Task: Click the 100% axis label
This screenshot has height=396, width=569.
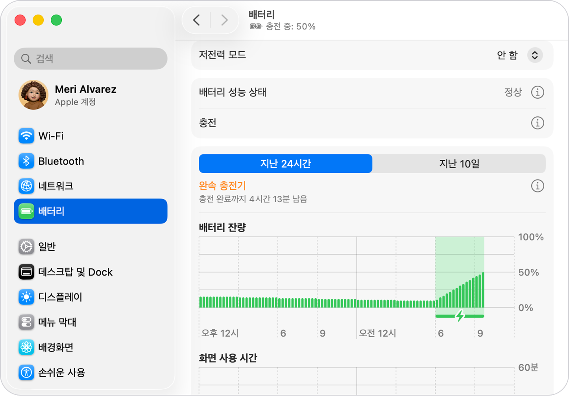Action: pyautogui.click(x=531, y=237)
